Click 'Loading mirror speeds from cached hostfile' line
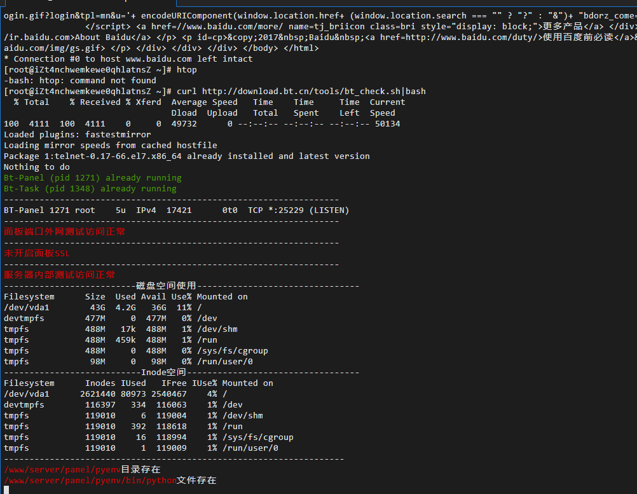The height and width of the screenshot is (494, 637). (x=111, y=146)
